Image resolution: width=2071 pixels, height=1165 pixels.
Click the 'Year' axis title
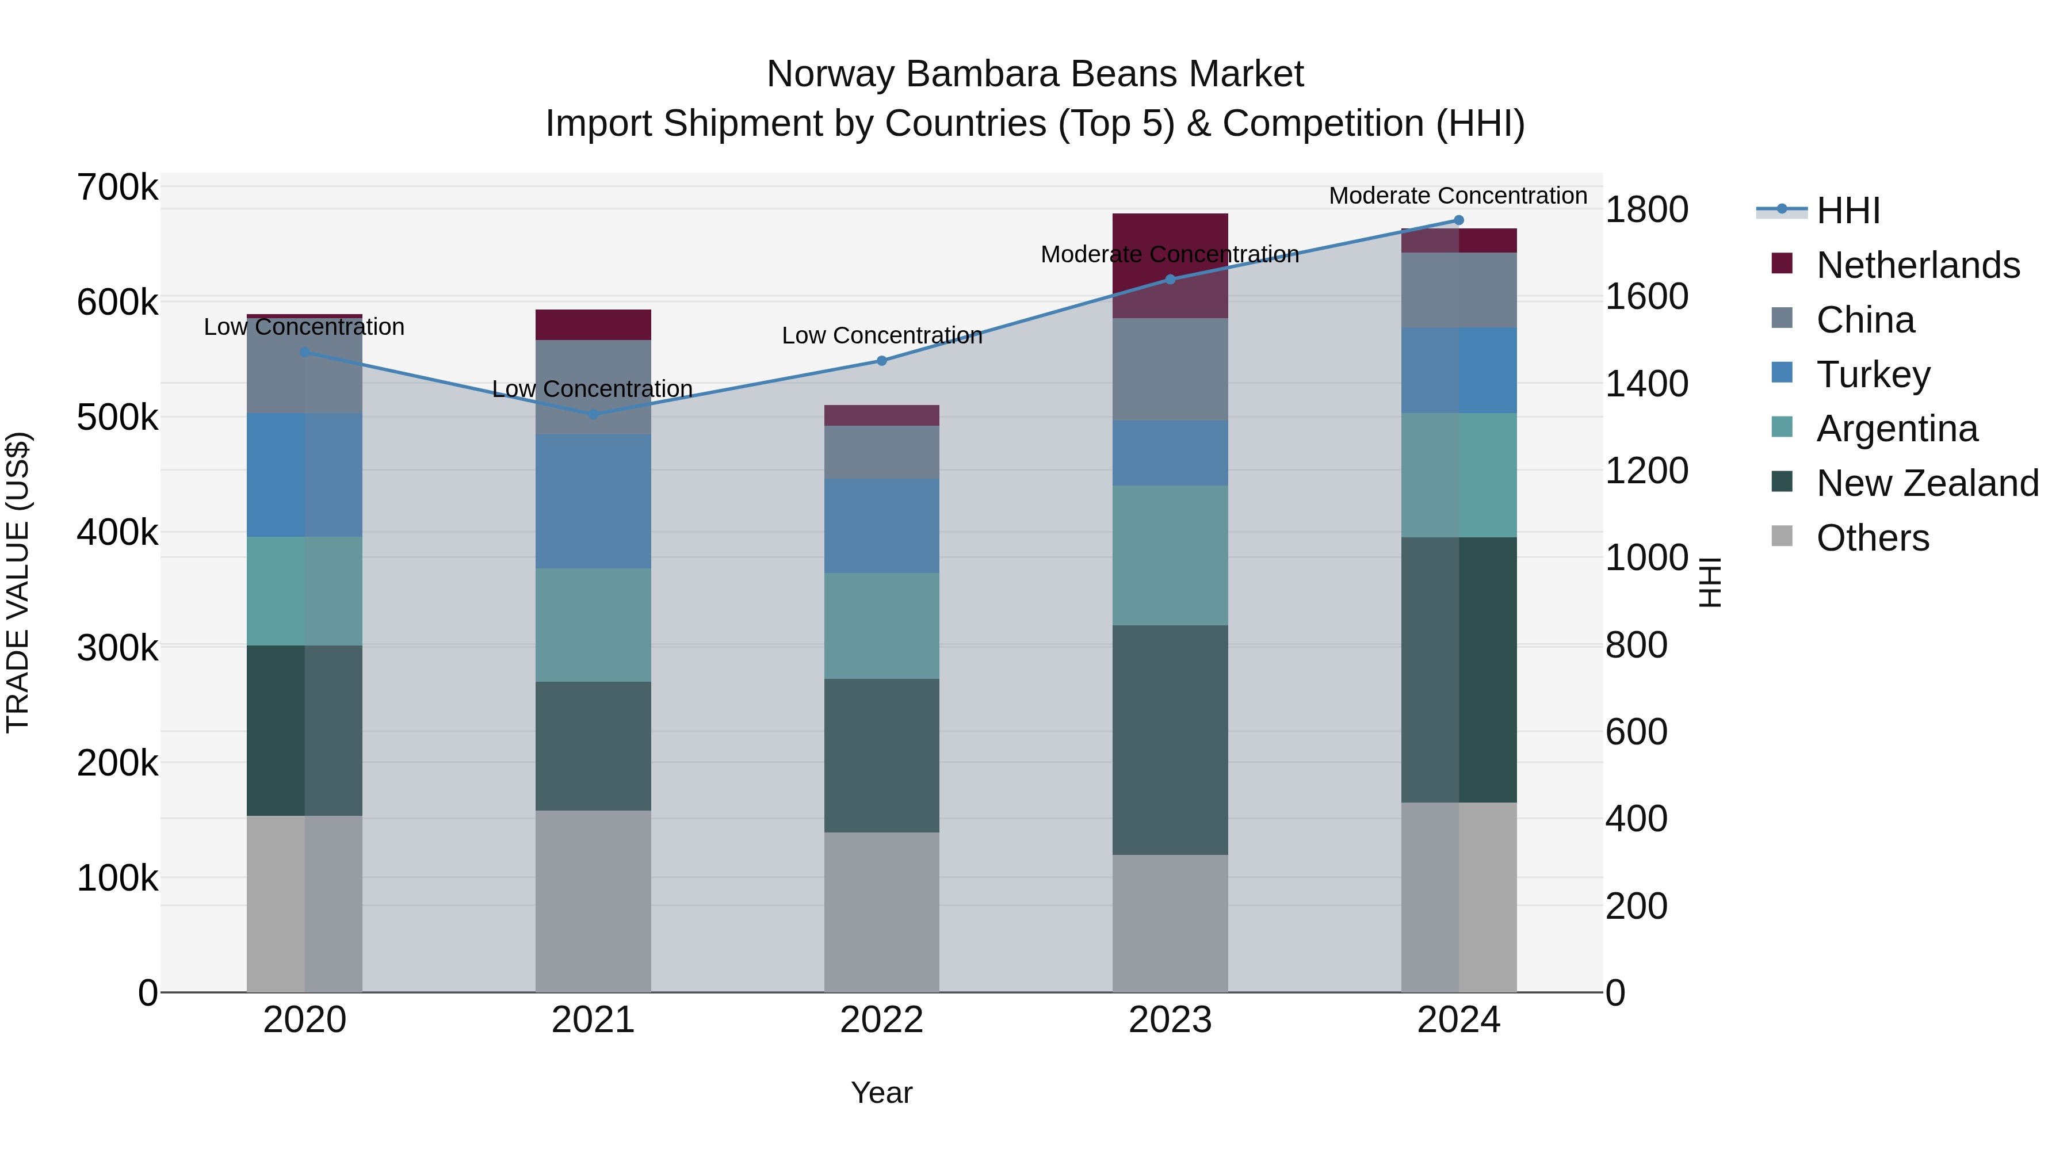tap(882, 1093)
